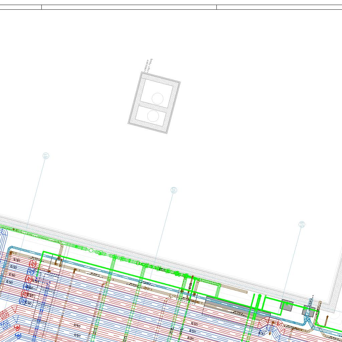Click grid axis bubble 61

click(46, 156)
